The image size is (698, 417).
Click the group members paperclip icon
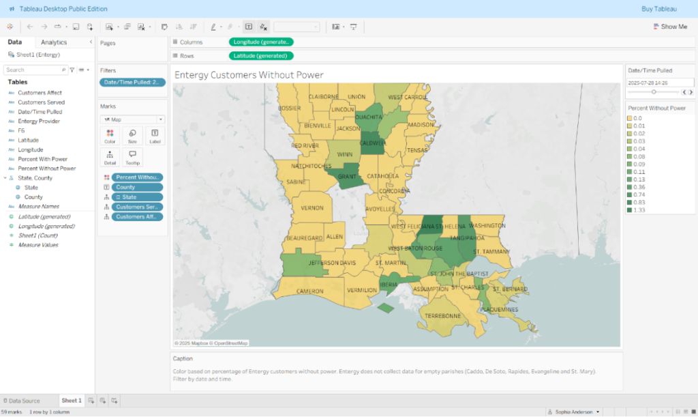[230, 27]
